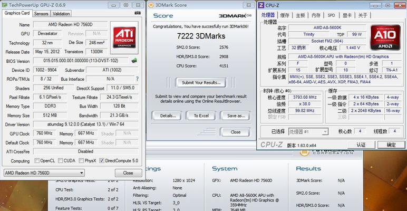Click the TDP 99 W value
The width and height of the screenshot is (407, 211).
pos(357,34)
